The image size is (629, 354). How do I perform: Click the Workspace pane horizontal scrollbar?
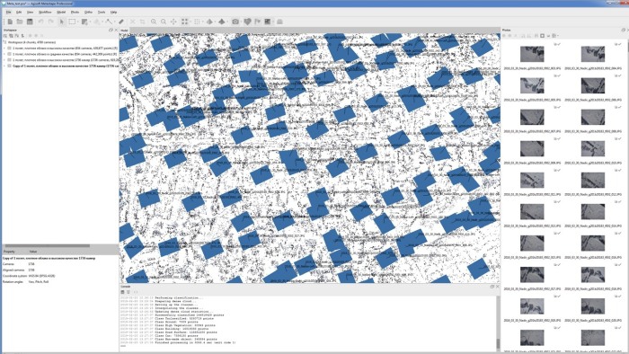[60, 246]
